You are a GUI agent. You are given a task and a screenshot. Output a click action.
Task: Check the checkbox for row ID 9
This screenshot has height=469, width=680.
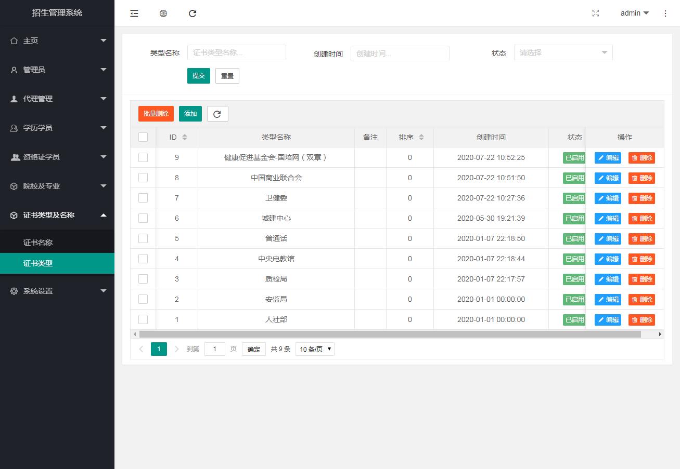(x=143, y=157)
